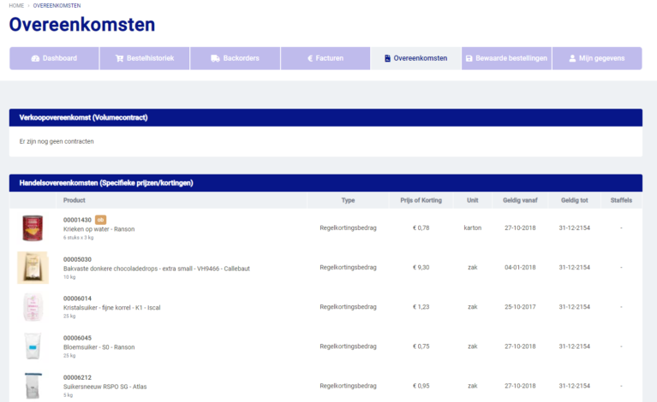Screen dimensions: 657x402
Task: Open Suikersneeuw RSPO SG - Atlas link
Action: point(105,387)
